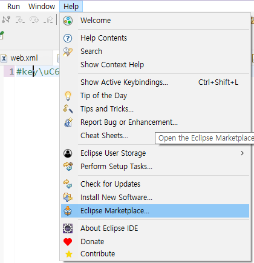The image size is (254, 263).
Task: Click the Help Contents question mark icon
Action: point(68,38)
